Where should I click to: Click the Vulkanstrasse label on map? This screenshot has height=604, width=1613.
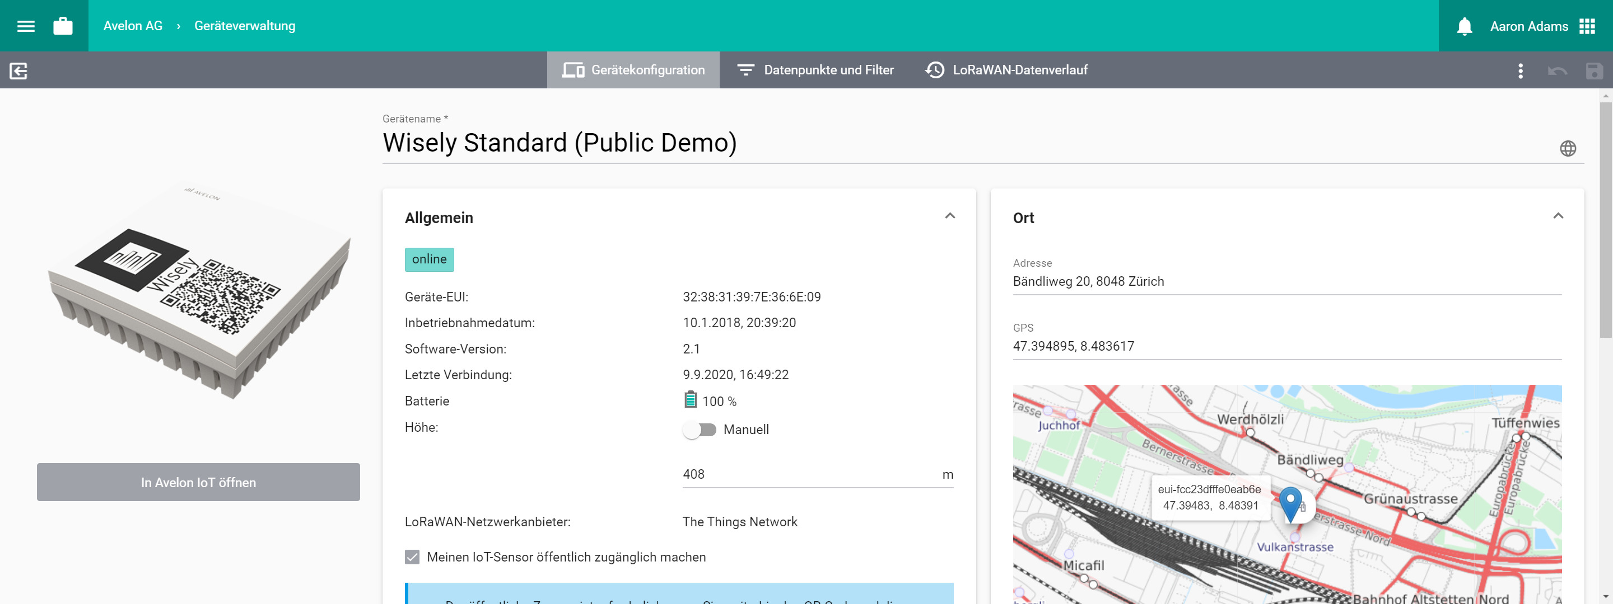pos(1295,547)
